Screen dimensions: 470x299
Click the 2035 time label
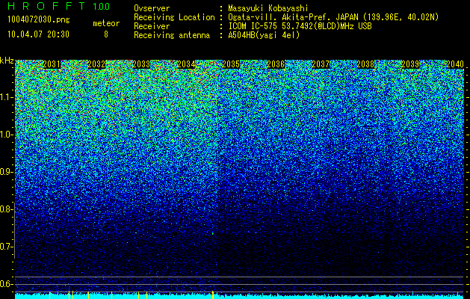click(231, 64)
